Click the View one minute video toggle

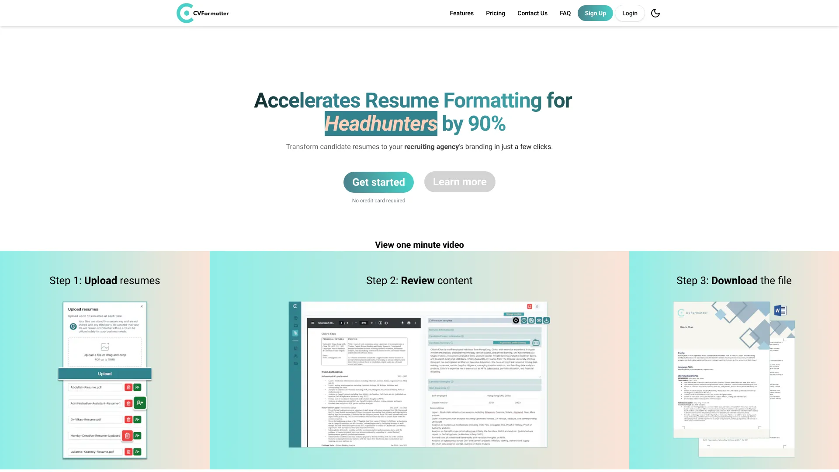tap(419, 244)
